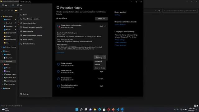
Task: Select the FUTURISTIC TECH drive
Action: point(10,78)
